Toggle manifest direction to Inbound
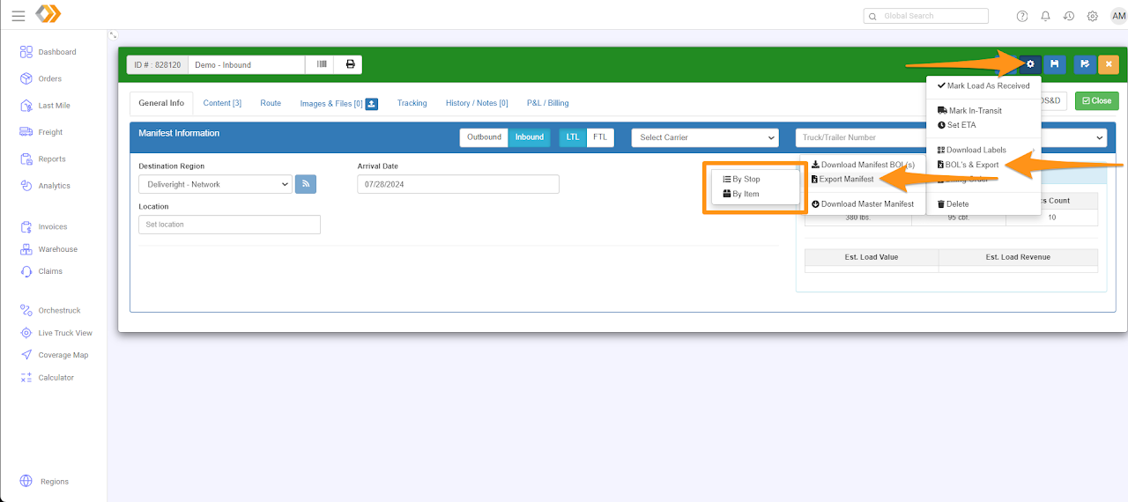The width and height of the screenshot is (1128, 502). 530,137
